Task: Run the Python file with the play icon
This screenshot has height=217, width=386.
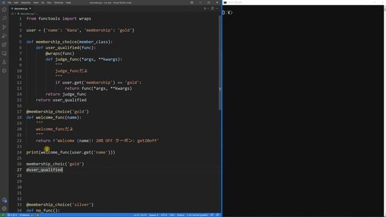Action: click(x=205, y=8)
